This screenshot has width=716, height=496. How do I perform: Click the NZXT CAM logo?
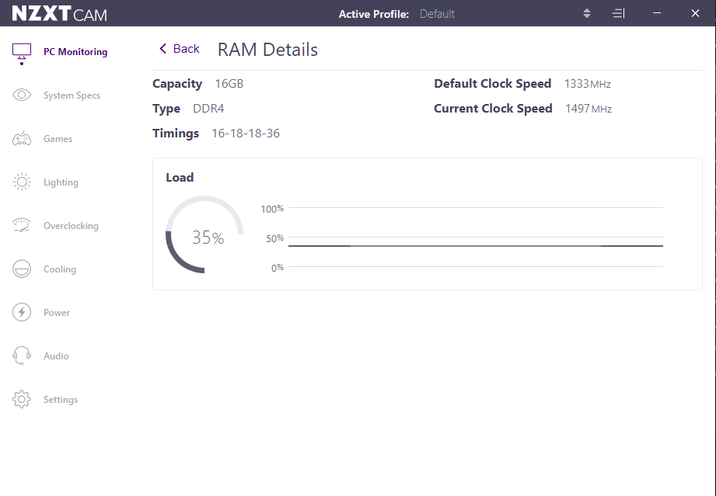point(59,14)
